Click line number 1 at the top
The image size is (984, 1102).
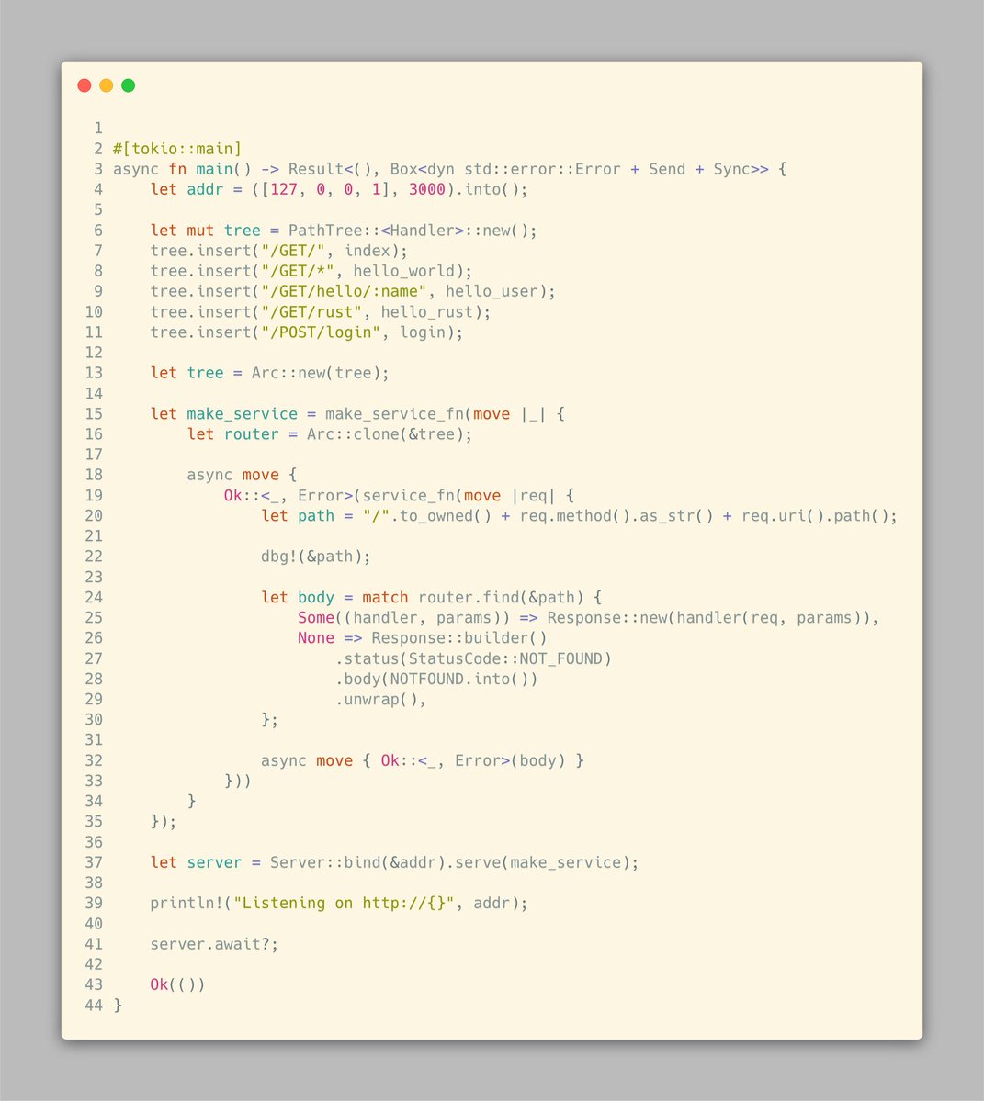97,128
